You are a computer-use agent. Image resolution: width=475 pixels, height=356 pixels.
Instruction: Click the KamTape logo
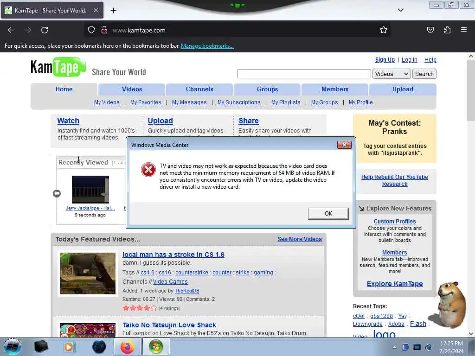pyautogui.click(x=58, y=67)
